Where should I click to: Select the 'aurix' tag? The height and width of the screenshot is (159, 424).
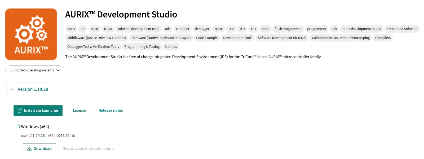(71, 29)
